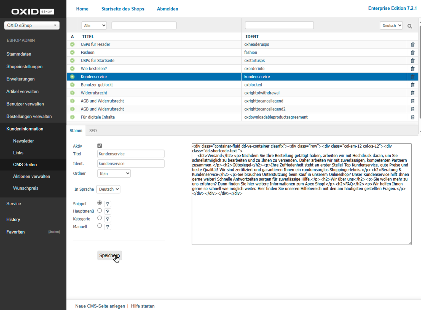Viewport: 421px width, 310px height.
Task: Click the Ident filter input field
Action: pyautogui.click(x=279, y=25)
